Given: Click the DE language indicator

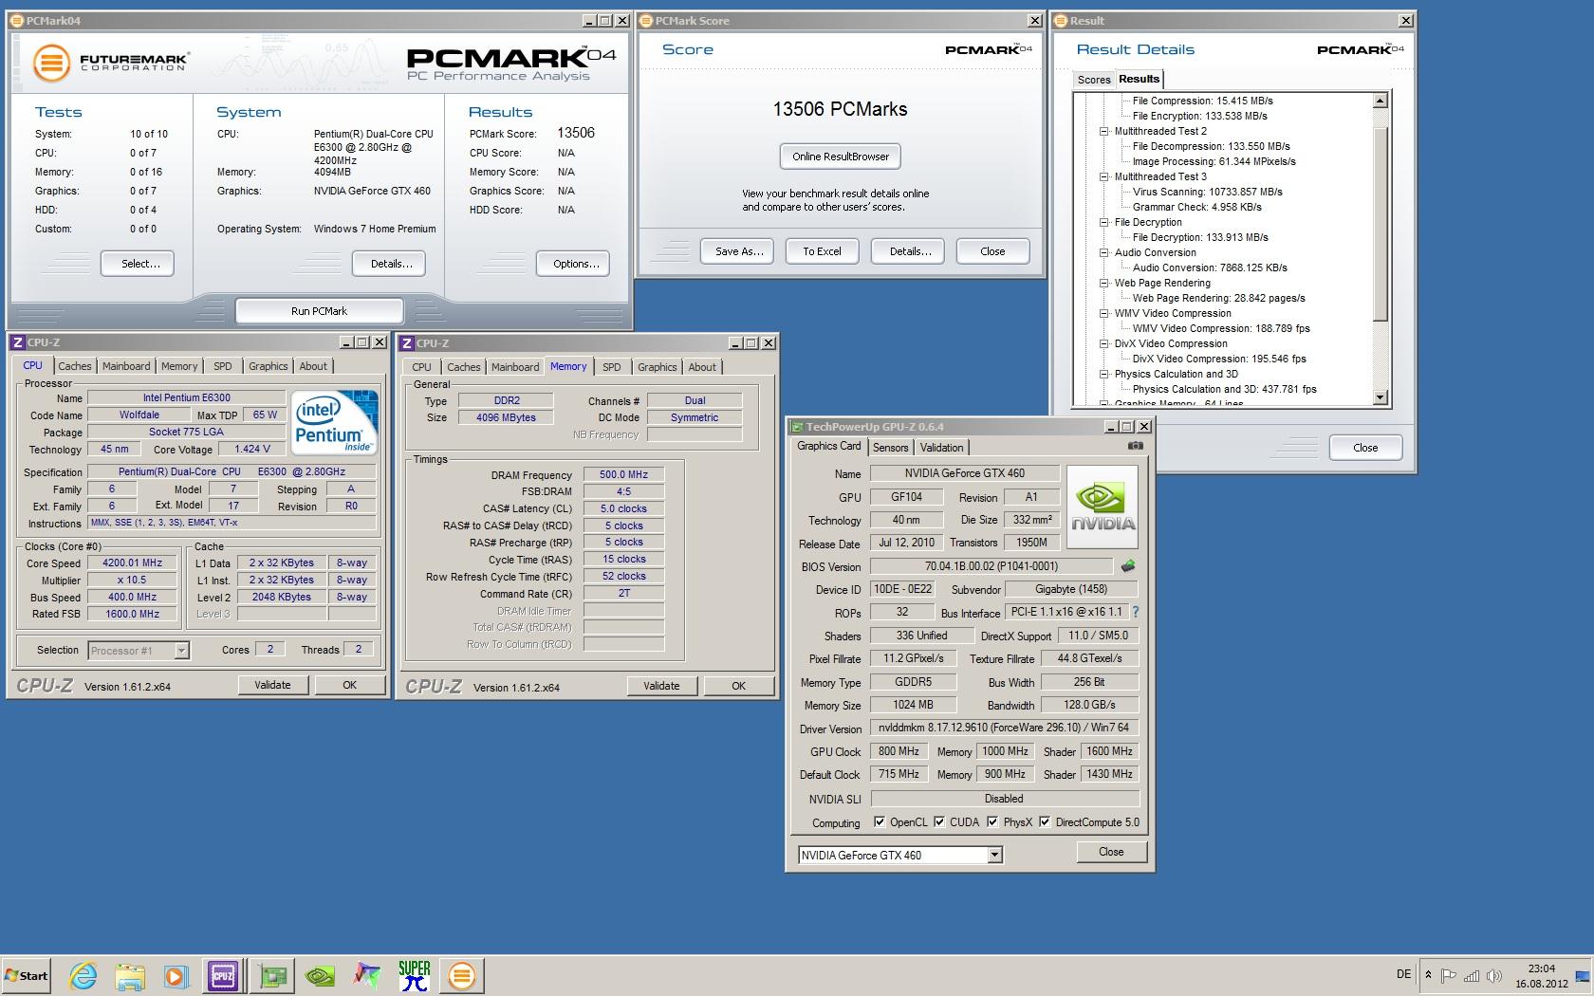Looking at the screenshot, I should pos(1404,974).
